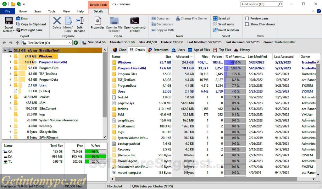Click Select all in ribbon
The width and height of the screenshot is (322, 189).
[x=222, y=19]
